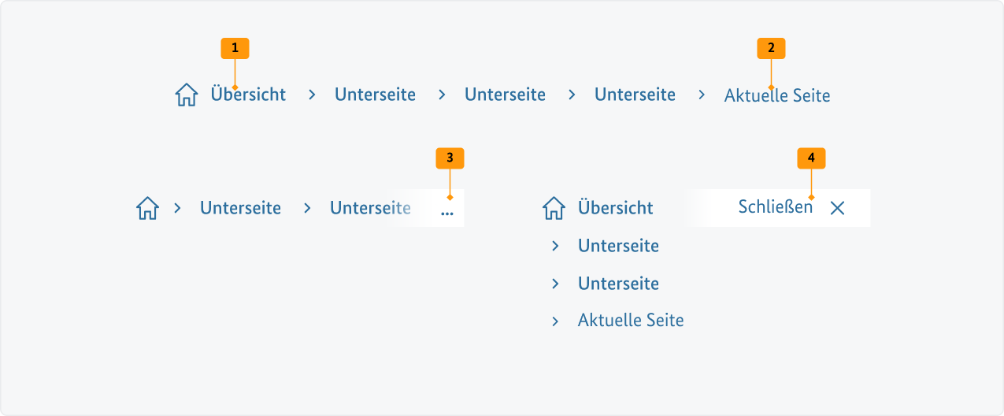
Task: Click the orange annotation marker 1
Action: tap(235, 48)
